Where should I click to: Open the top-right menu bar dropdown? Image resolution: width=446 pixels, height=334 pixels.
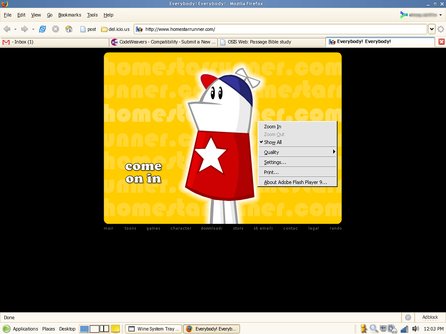[440, 15]
